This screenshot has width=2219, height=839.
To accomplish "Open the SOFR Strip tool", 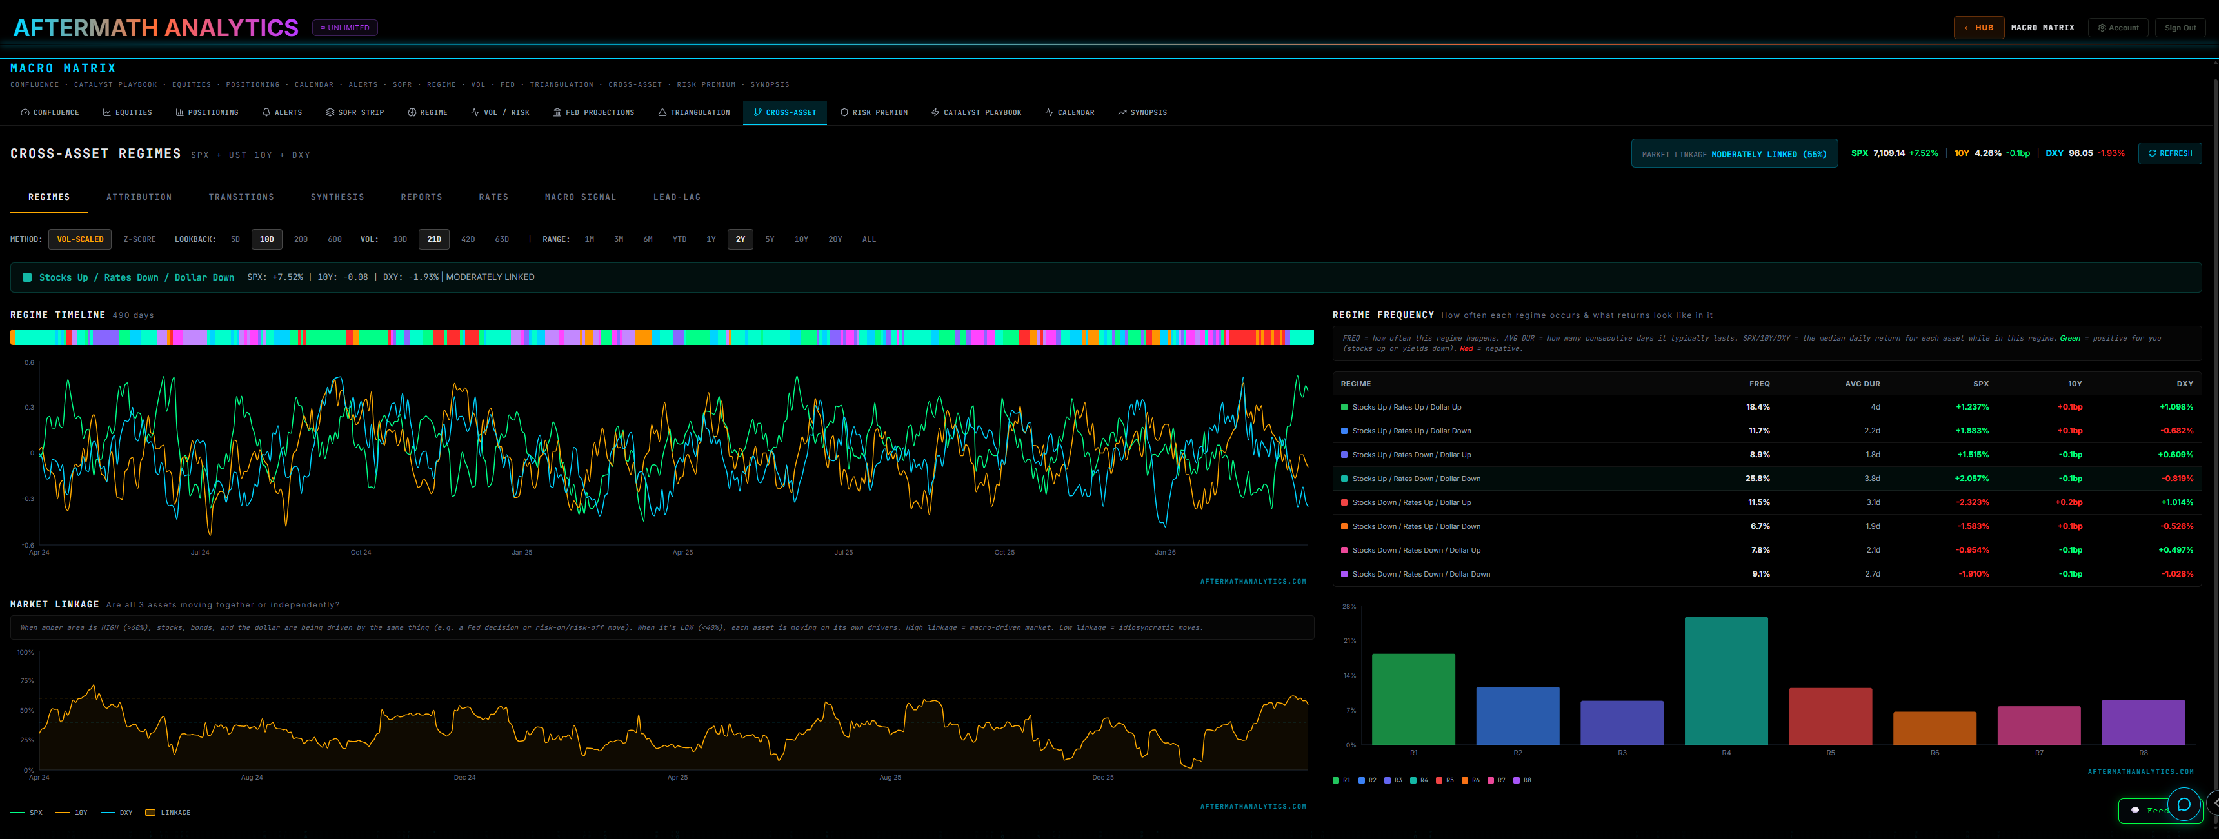I will pyautogui.click(x=329, y=112).
